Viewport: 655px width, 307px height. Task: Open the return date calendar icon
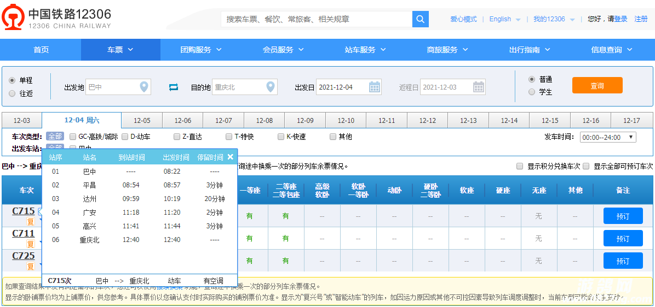click(x=479, y=87)
